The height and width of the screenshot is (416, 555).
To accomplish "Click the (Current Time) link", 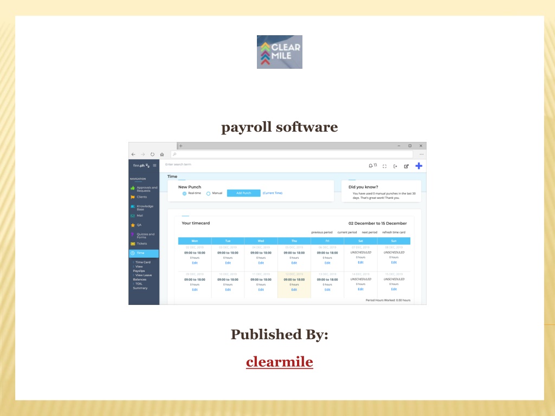I will (273, 193).
